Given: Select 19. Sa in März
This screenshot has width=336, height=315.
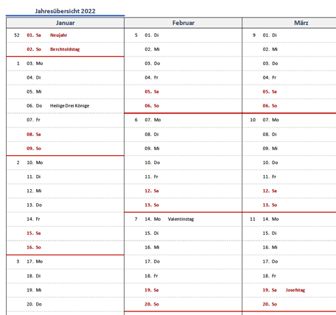Looking at the screenshot, I should 270,290.
